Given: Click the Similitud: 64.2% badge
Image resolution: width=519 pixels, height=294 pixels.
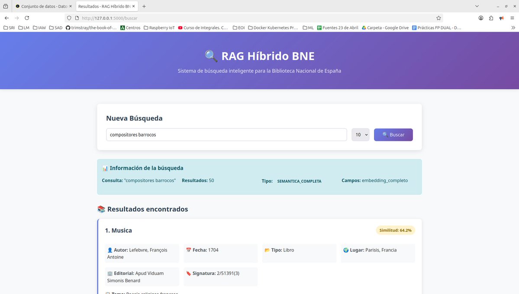Looking at the screenshot, I should [x=395, y=230].
